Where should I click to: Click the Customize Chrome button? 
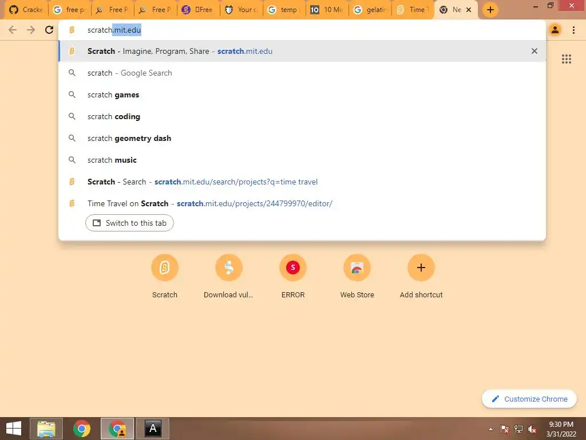tap(529, 399)
